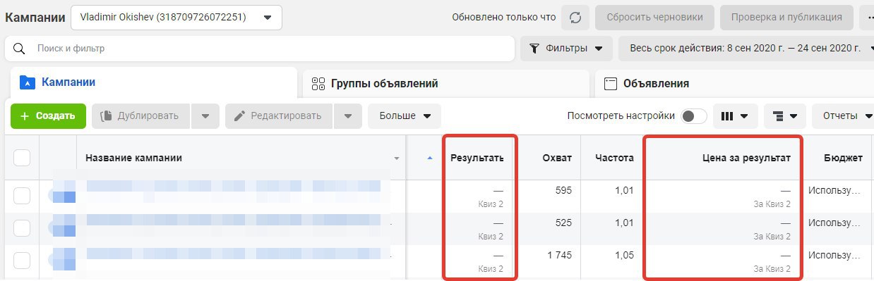
Task: Open the Фильтры dropdown
Action: [x=566, y=49]
